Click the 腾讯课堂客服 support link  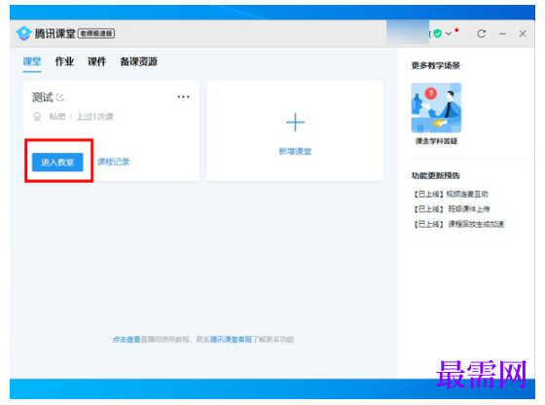(231, 340)
